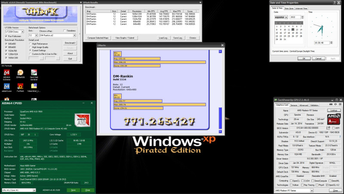Open hdsentinel zip file icon
Viewport: 344px width, 194px height.
click(34, 88)
